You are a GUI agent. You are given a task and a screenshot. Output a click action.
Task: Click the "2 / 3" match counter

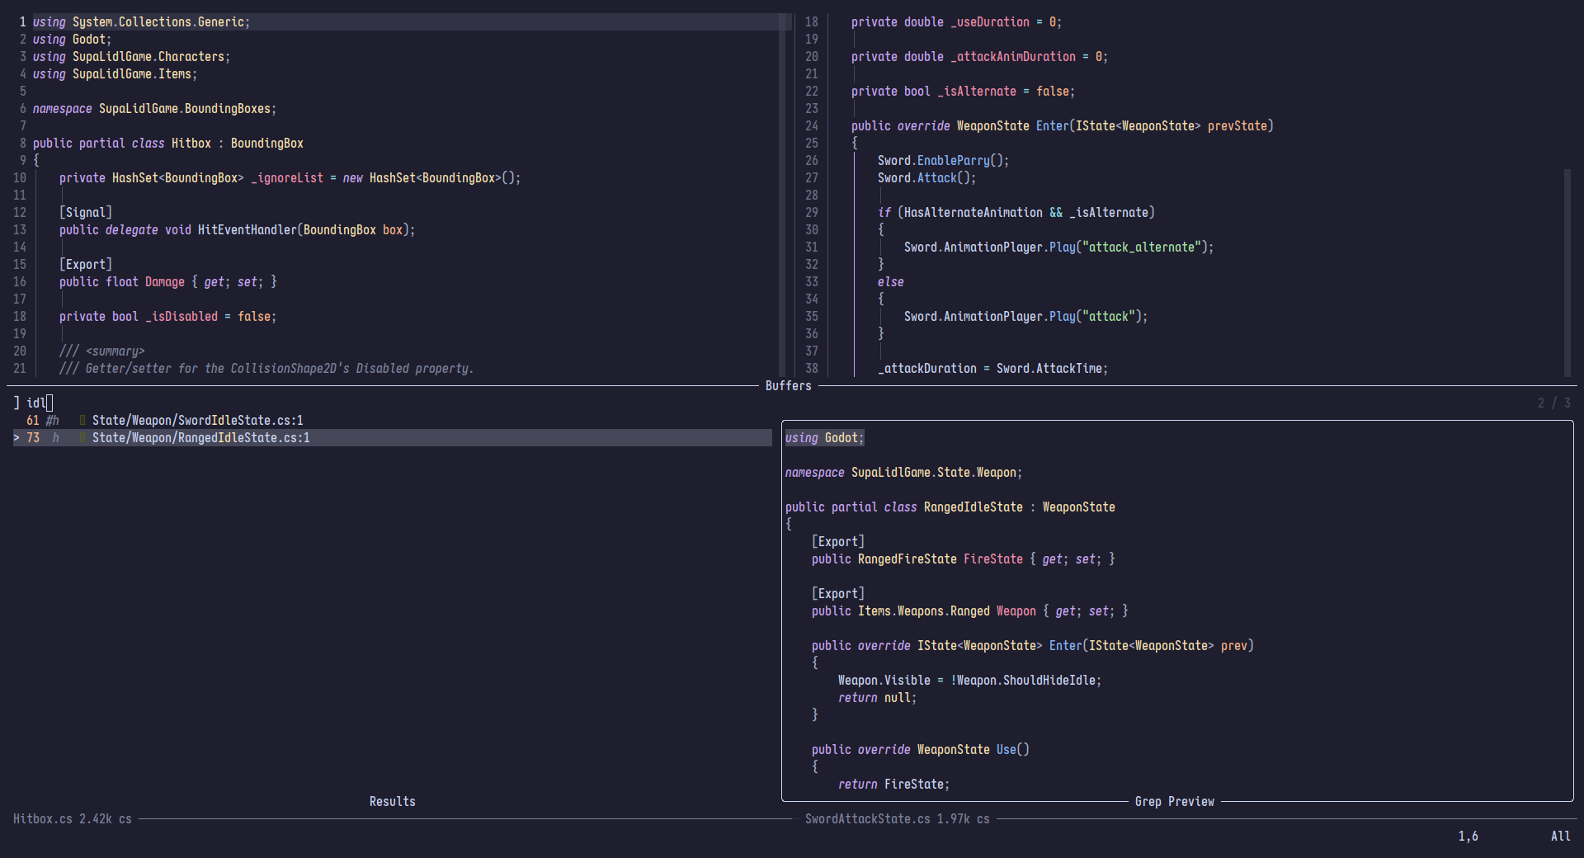click(1554, 403)
